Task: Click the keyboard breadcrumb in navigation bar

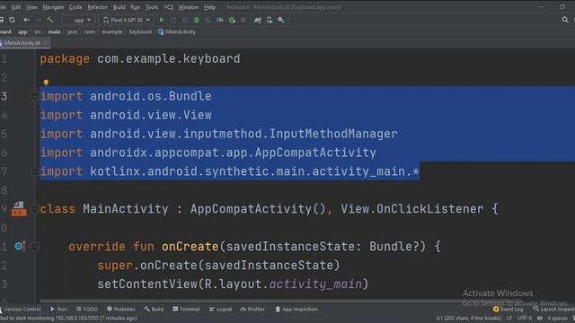Action: pos(140,32)
